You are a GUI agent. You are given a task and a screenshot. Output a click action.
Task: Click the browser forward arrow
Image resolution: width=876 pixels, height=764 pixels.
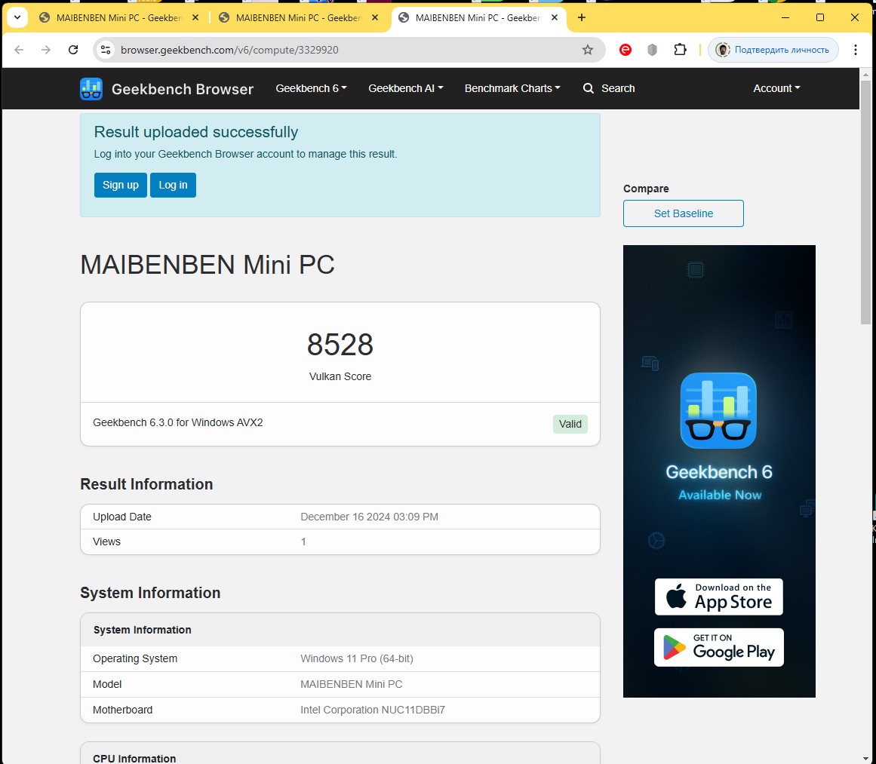click(x=46, y=50)
